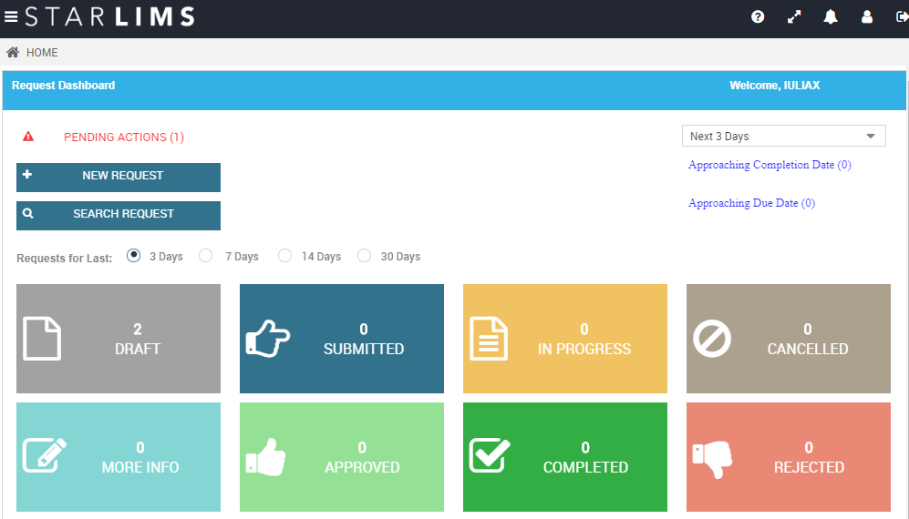Viewport: 909px width, 519px height.
Task: Select the 7 Days radio button
Action: [206, 256]
